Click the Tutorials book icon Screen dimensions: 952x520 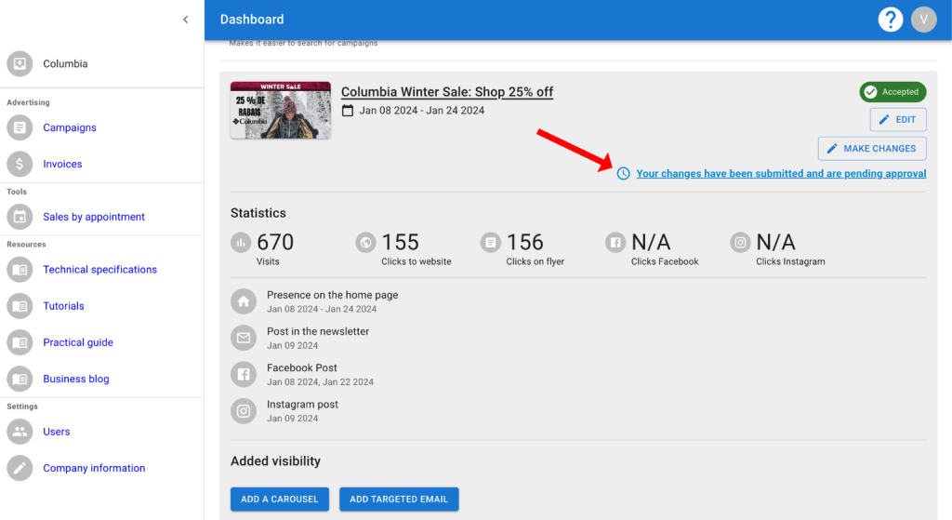coord(20,306)
